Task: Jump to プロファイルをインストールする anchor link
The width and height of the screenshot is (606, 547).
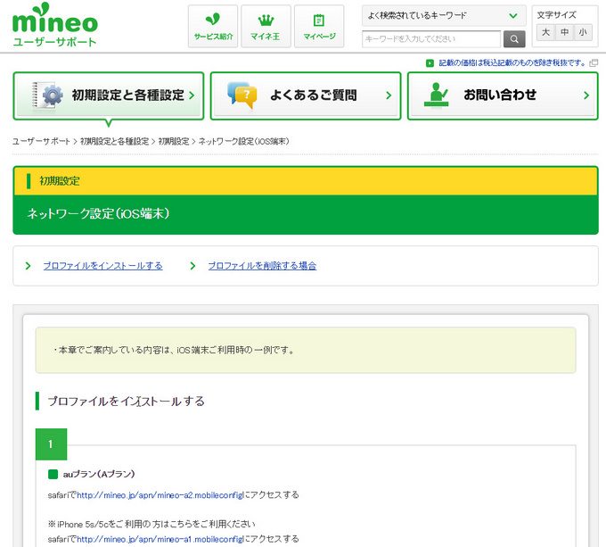Action: pos(102,266)
